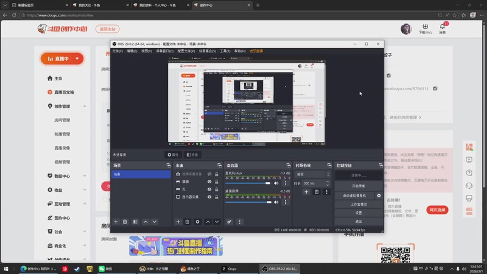Move source down in the sources dock

[x=217, y=222]
